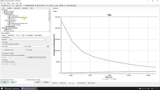Switch to the Variables tab

coord(9,8)
